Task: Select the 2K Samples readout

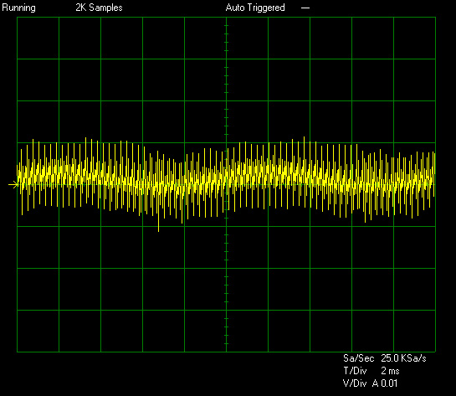Action: (x=99, y=8)
